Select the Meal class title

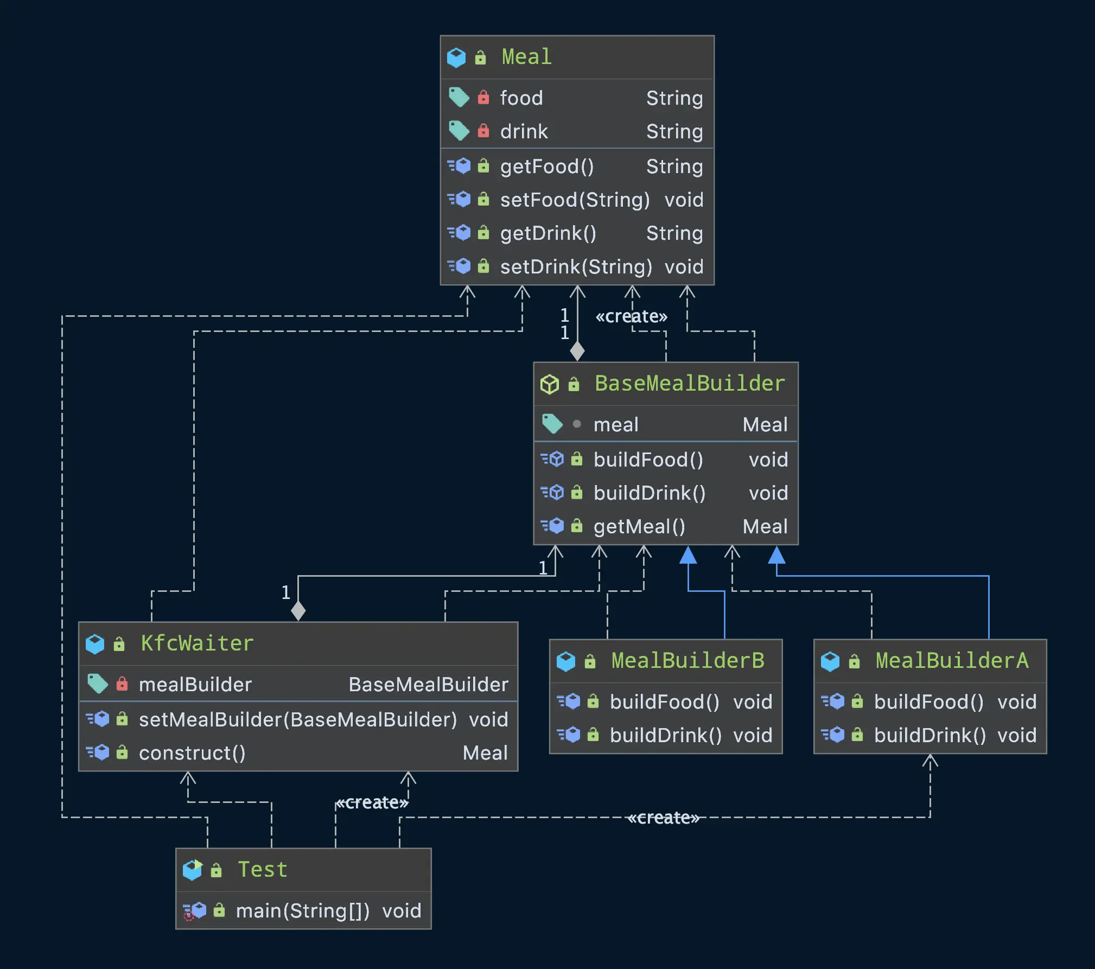pyautogui.click(x=526, y=57)
